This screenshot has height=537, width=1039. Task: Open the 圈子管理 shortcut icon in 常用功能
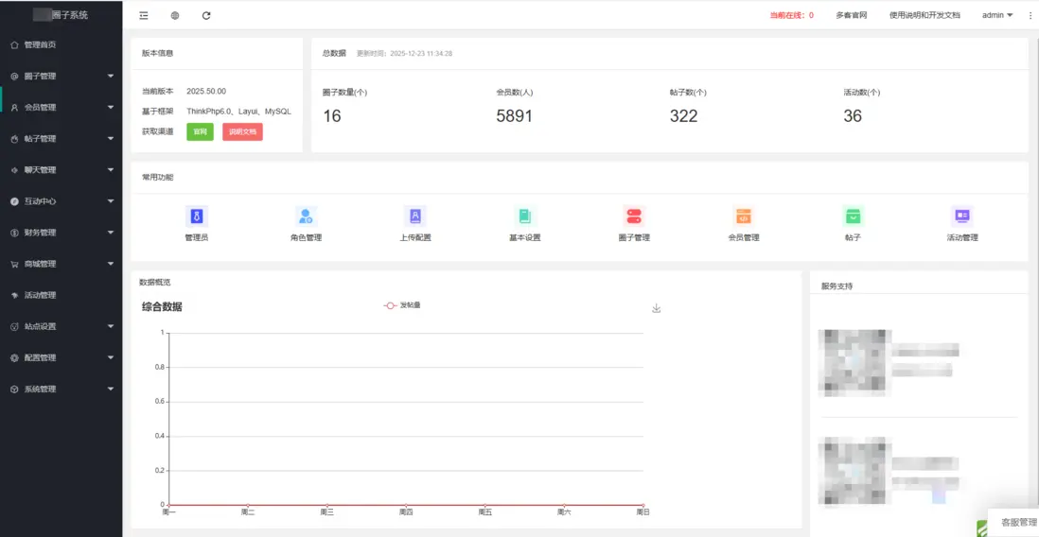point(634,216)
